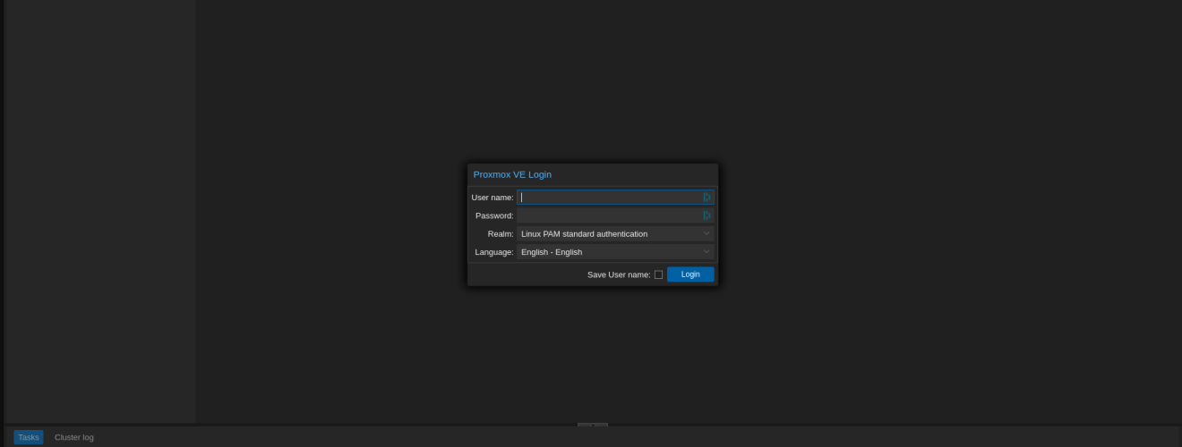Collapse bottom log panel via splitter arrow
This screenshot has height=447, width=1182.
pyautogui.click(x=593, y=426)
